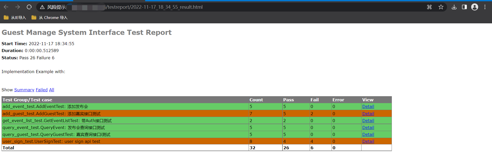This screenshot has width=492, height=158.
Task: Open the QR code icon in address bar
Action: pos(429,7)
